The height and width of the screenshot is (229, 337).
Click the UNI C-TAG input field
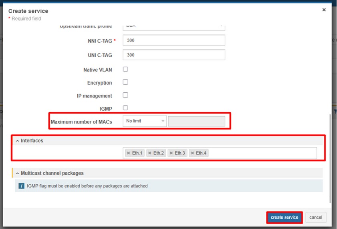(x=174, y=55)
